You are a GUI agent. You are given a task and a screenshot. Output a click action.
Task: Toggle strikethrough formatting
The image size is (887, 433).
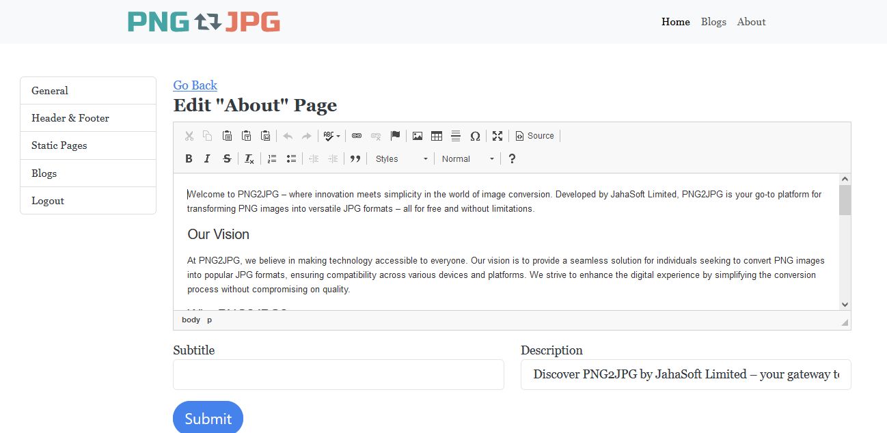227,159
